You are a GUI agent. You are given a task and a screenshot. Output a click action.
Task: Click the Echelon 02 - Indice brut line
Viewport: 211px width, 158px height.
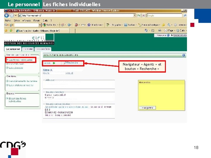59,112
